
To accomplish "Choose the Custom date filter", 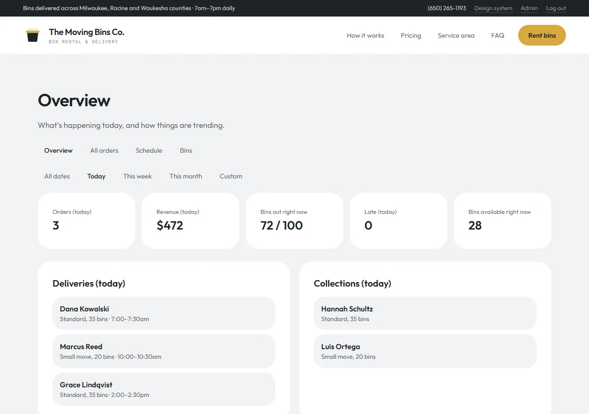I will pyautogui.click(x=231, y=176).
